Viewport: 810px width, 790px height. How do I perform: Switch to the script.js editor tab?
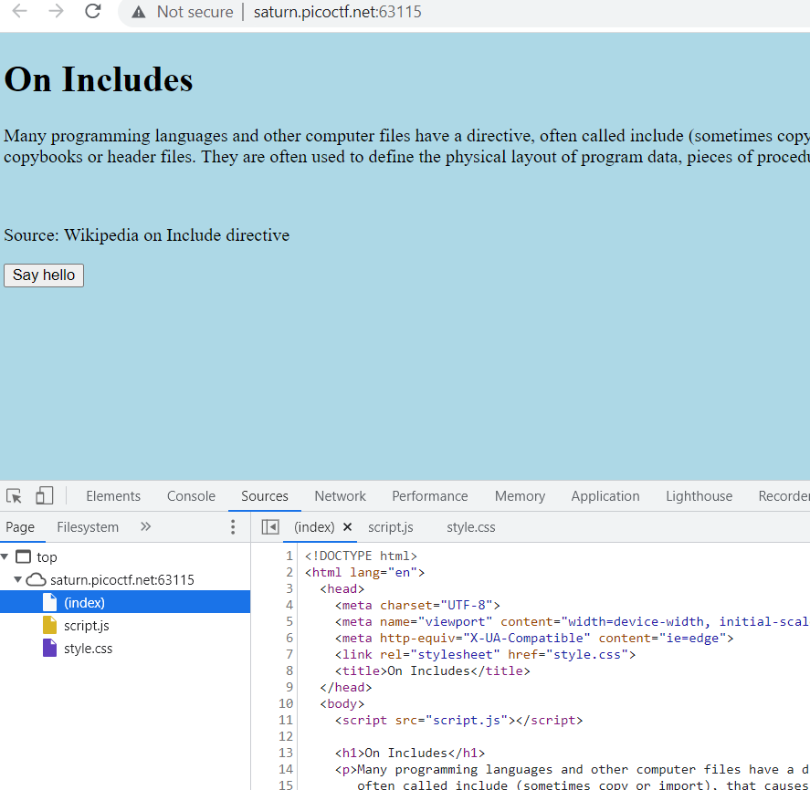(x=391, y=527)
